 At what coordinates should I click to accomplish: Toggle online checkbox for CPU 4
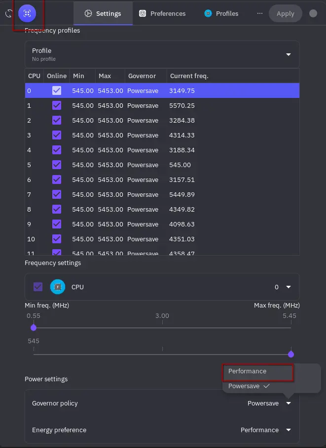tap(57, 150)
